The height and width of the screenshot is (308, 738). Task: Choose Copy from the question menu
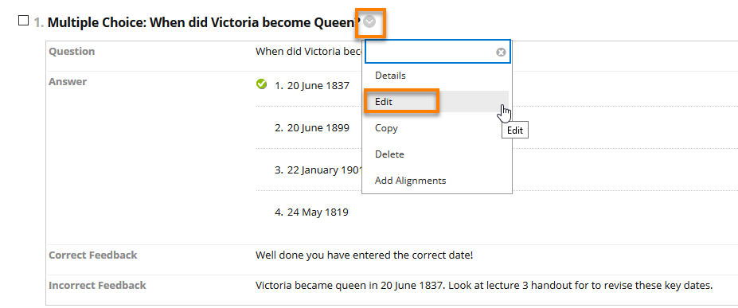[386, 128]
